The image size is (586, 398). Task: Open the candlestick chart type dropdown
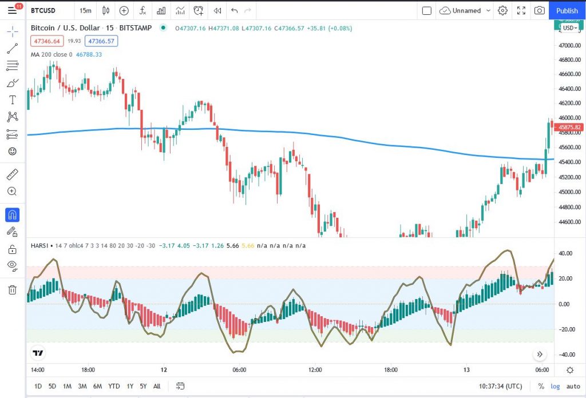pos(105,10)
